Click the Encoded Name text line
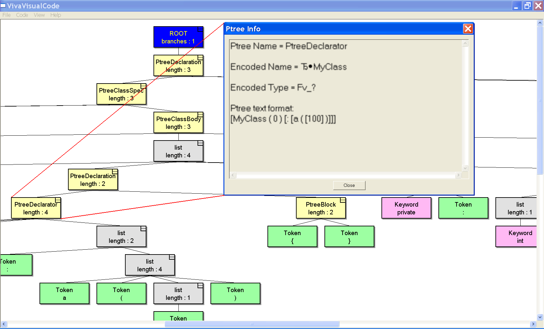 click(x=289, y=67)
